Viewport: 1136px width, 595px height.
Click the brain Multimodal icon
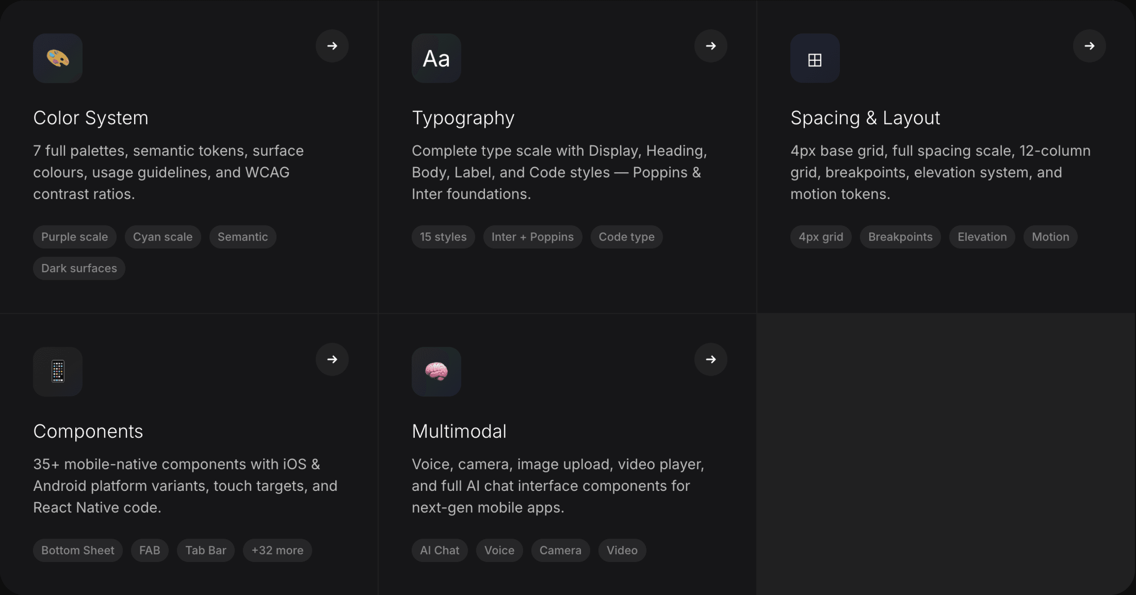coord(436,371)
